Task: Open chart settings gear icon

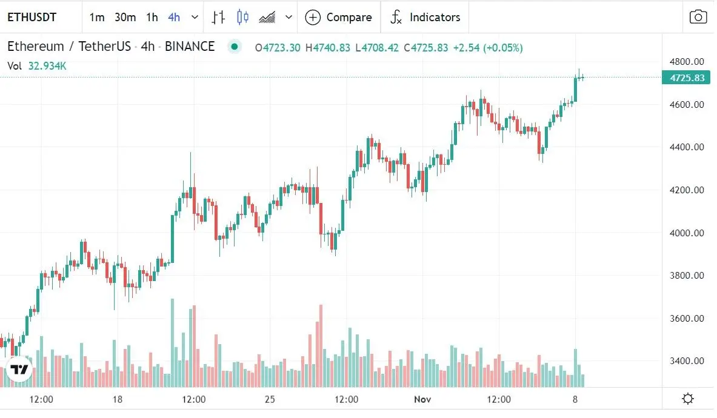Action: (x=688, y=399)
